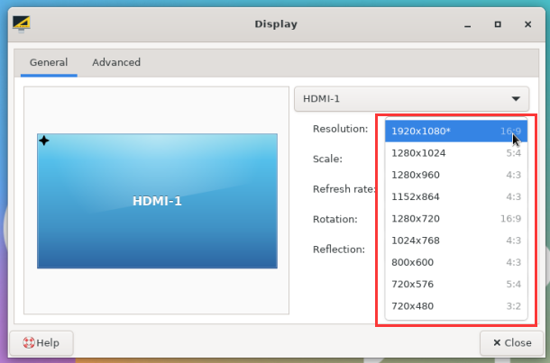Select 1152x864 resolution
550x363 pixels.
(456, 196)
